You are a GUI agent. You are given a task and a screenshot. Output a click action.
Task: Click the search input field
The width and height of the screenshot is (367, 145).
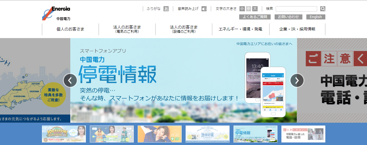pos(296,9)
